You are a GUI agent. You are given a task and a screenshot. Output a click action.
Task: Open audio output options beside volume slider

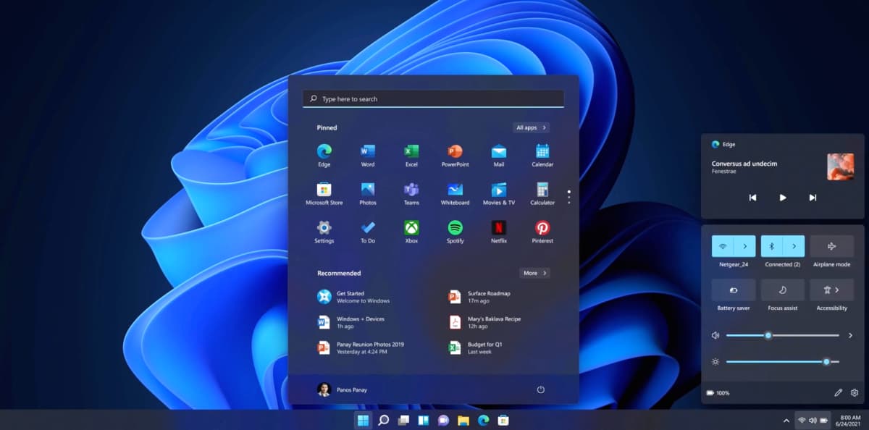[x=850, y=335]
